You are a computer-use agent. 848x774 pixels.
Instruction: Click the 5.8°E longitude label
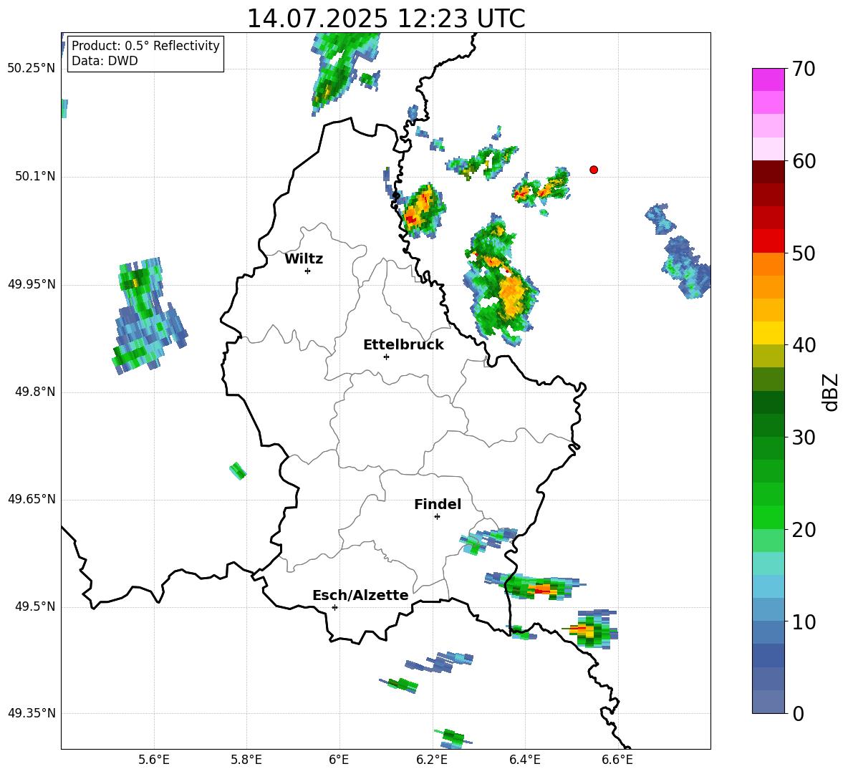(x=246, y=760)
